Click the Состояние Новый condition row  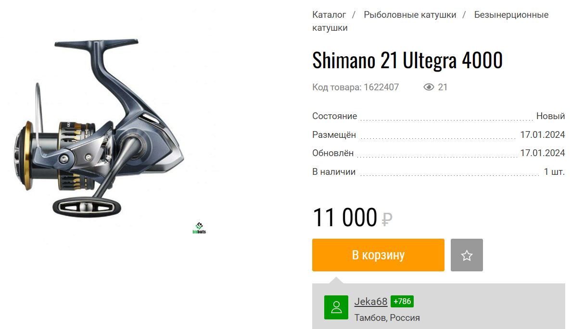click(x=439, y=116)
